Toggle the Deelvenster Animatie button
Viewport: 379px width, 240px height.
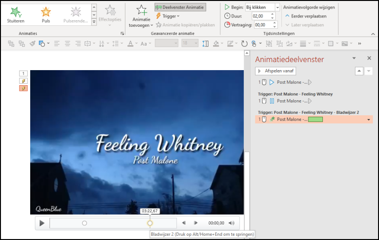(181, 7)
